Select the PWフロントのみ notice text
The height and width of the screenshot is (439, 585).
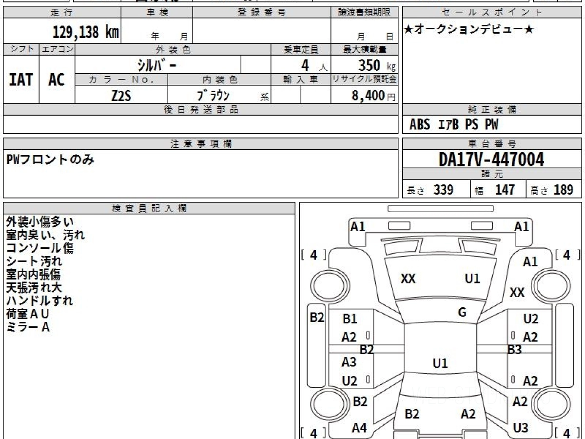[x=50, y=159]
